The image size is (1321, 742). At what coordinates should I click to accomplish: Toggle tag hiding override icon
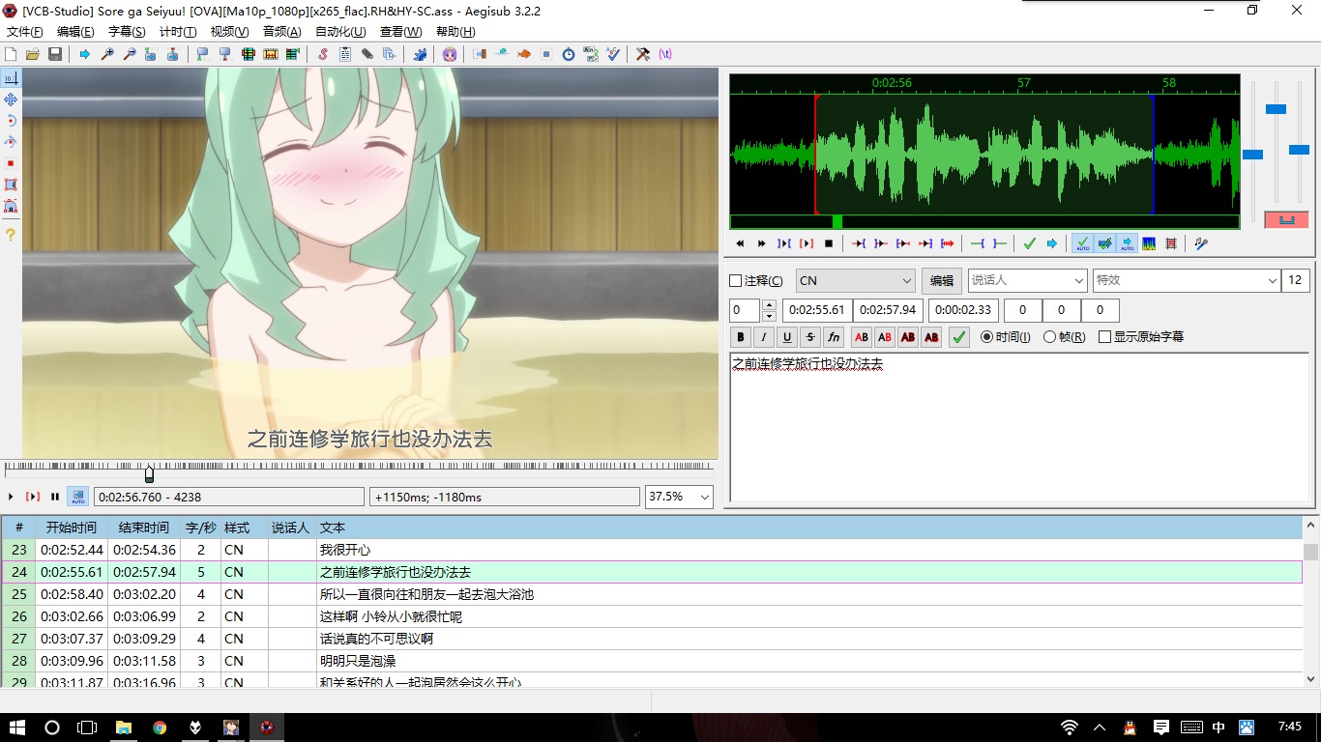(x=664, y=54)
